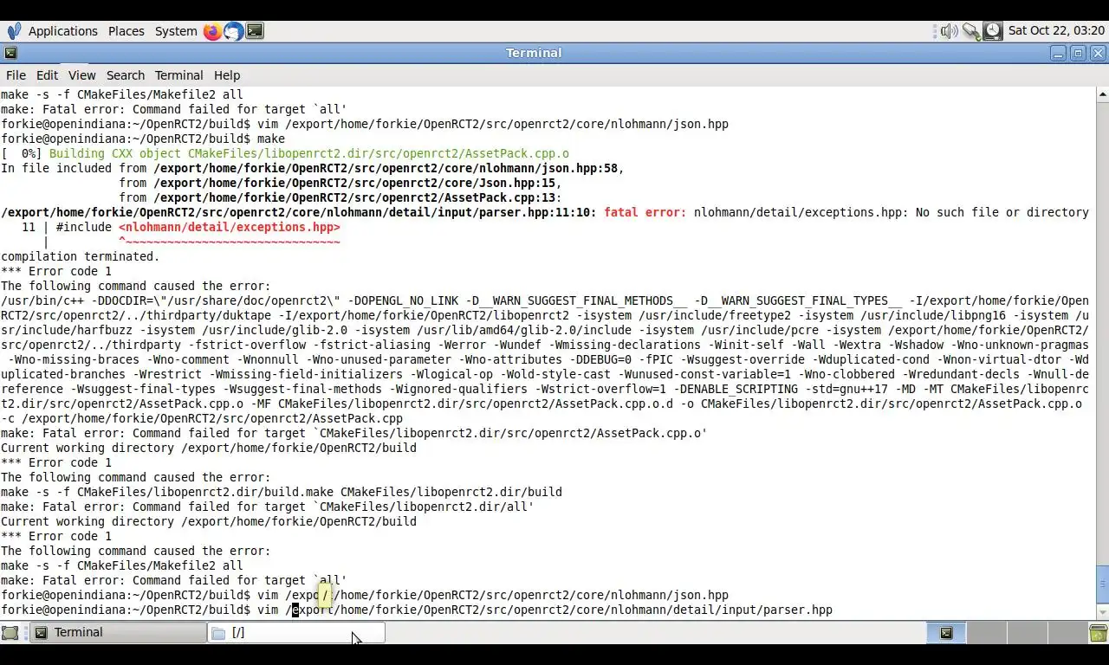Click '#include <nlohmann/detail/exceptions.hpp>' line

click(x=181, y=227)
